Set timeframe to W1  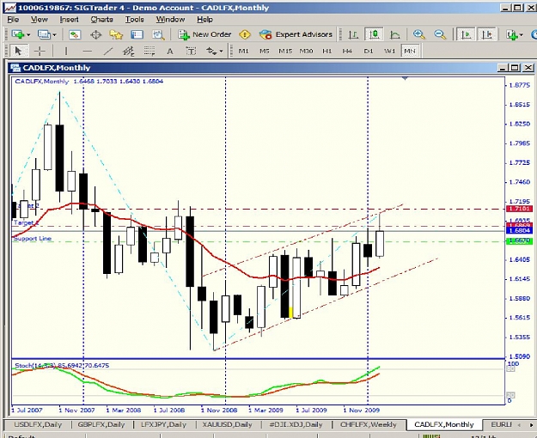389,51
